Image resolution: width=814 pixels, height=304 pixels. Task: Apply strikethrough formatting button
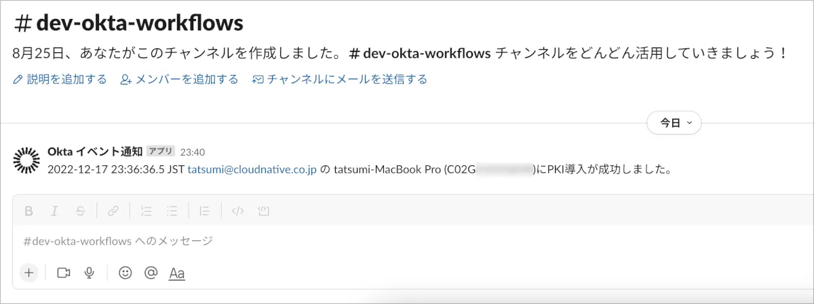tap(80, 211)
